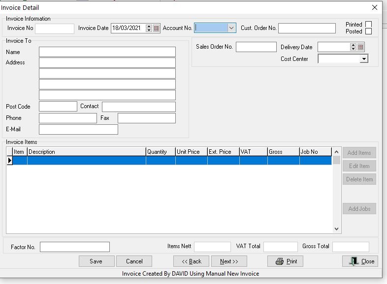Viewport: 387px width, 284px height.
Task: Tick the Posted checkbox
Action: (368, 31)
